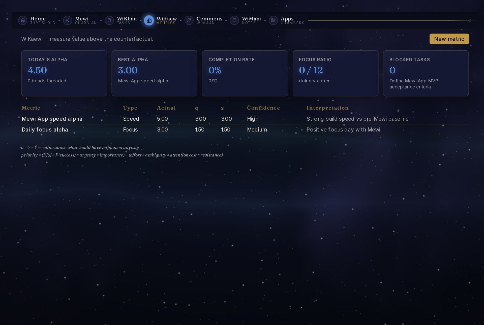484x325 pixels.
Task: Click the Home threshold house icon
Action: click(x=23, y=20)
